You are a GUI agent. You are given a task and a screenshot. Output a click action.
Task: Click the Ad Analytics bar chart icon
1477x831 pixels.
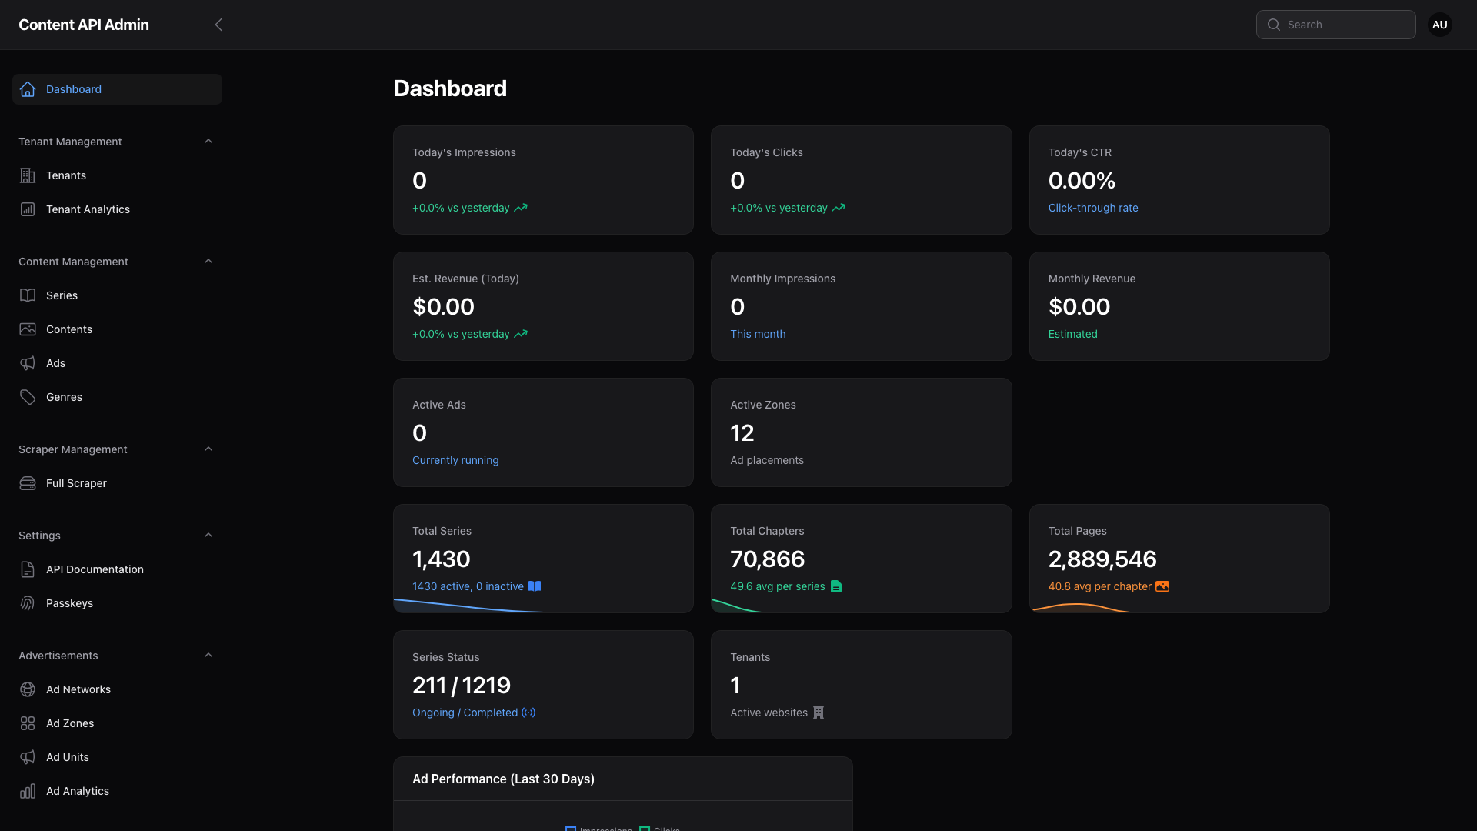point(28,791)
